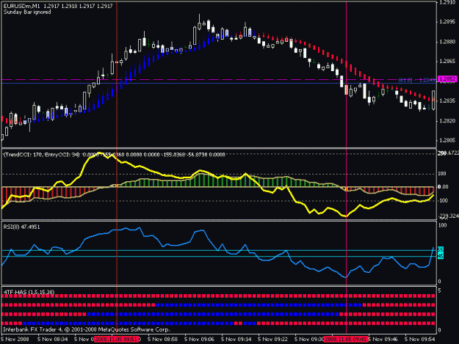Image resolution: width=459 pixels, height=344 pixels.
Task: Click the 5 Nov 09:06 time label
Action: click(199, 340)
